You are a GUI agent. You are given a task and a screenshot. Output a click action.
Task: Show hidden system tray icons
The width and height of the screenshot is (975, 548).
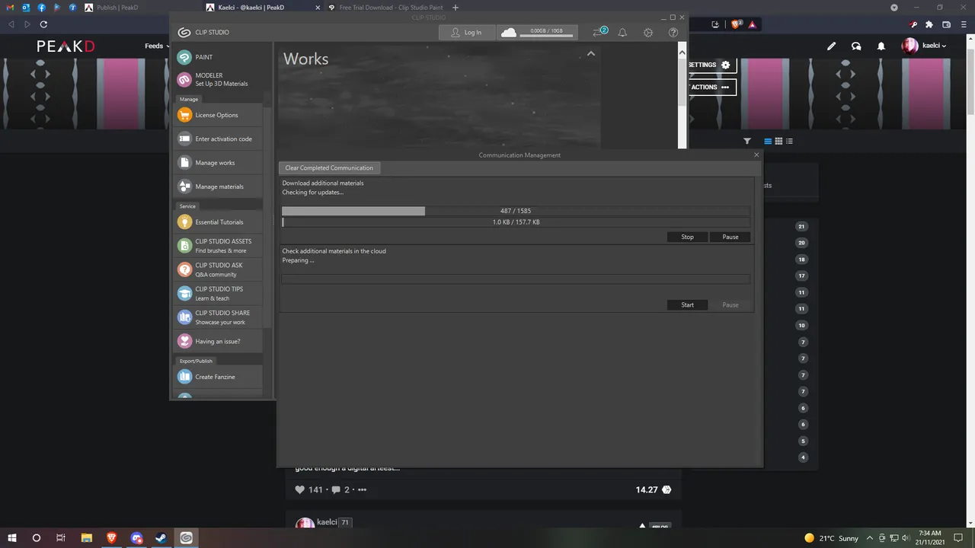click(870, 538)
